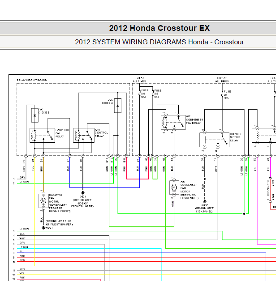Select the Radiator Fan Relay symbol
The width and height of the screenshot is (276, 281).
click(43, 135)
